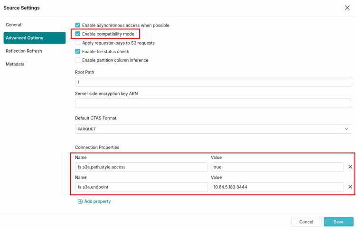Image resolution: width=356 pixels, height=230 pixels.
Task: Click the Add property link
Action: coord(94,201)
